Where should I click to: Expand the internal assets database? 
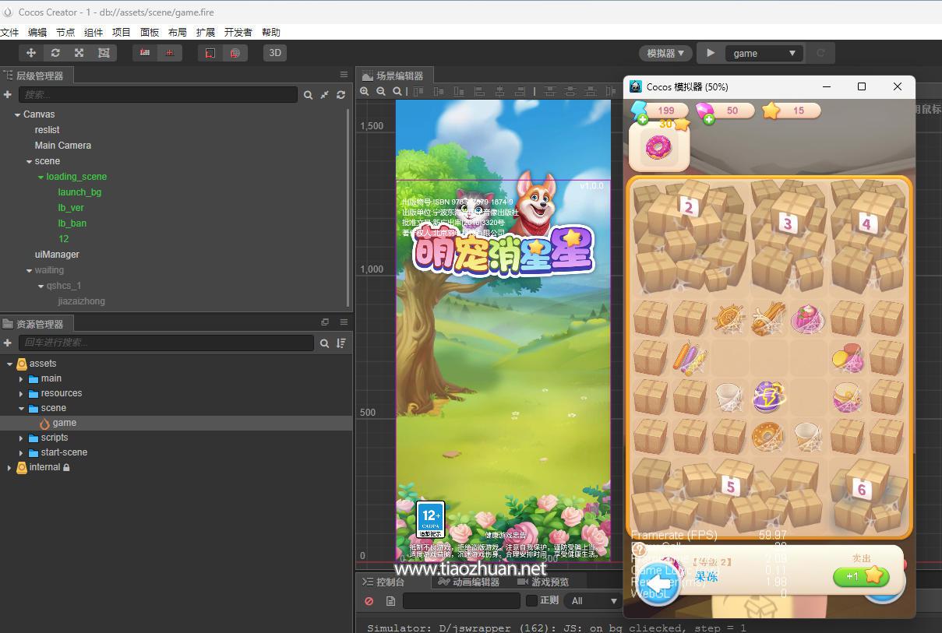pyautogui.click(x=9, y=467)
